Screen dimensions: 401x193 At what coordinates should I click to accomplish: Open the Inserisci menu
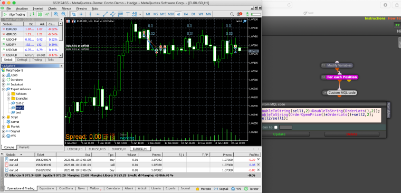pyautogui.click(x=38, y=8)
